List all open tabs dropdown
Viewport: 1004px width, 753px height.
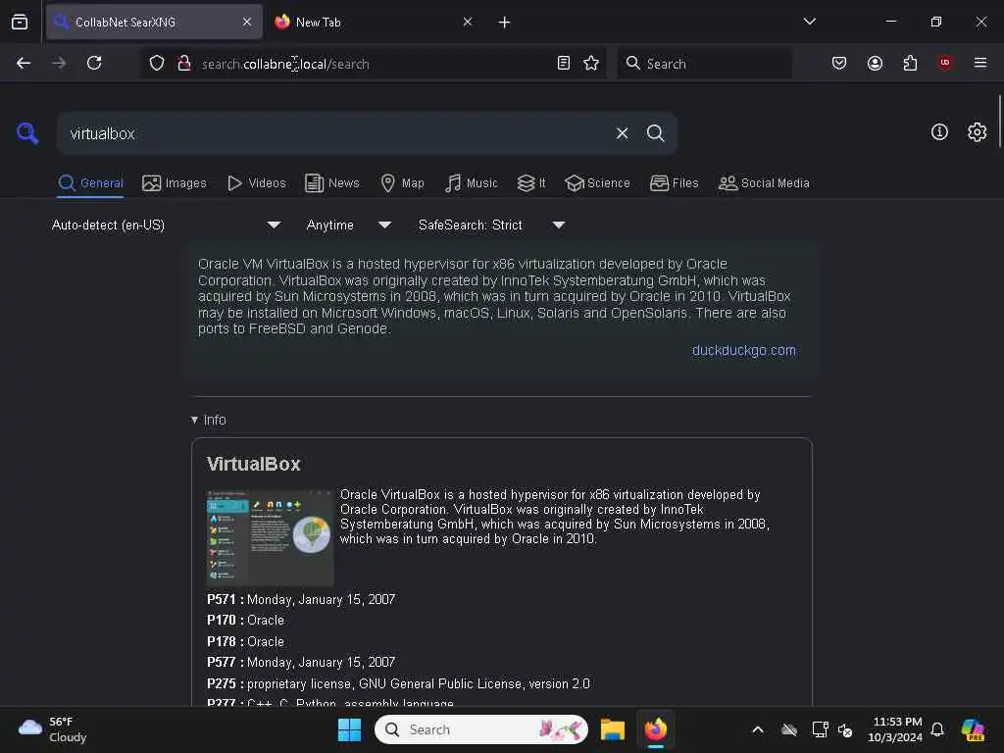(x=809, y=22)
